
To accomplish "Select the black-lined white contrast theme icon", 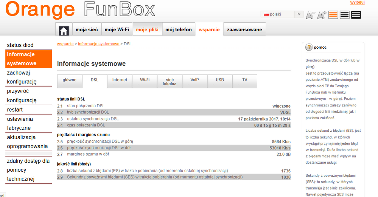I will click(345, 15).
